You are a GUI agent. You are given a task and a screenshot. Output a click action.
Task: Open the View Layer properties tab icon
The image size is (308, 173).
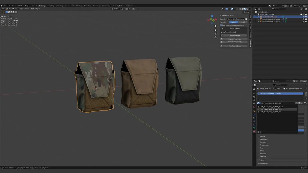click(x=254, y=100)
